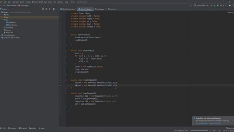Click the Project Structure icon
This screenshot has width=234, height=132.
pyautogui.click(x=230, y=5)
